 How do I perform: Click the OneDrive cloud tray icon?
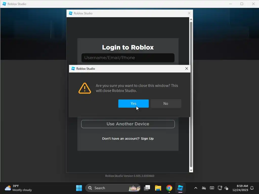204,188
